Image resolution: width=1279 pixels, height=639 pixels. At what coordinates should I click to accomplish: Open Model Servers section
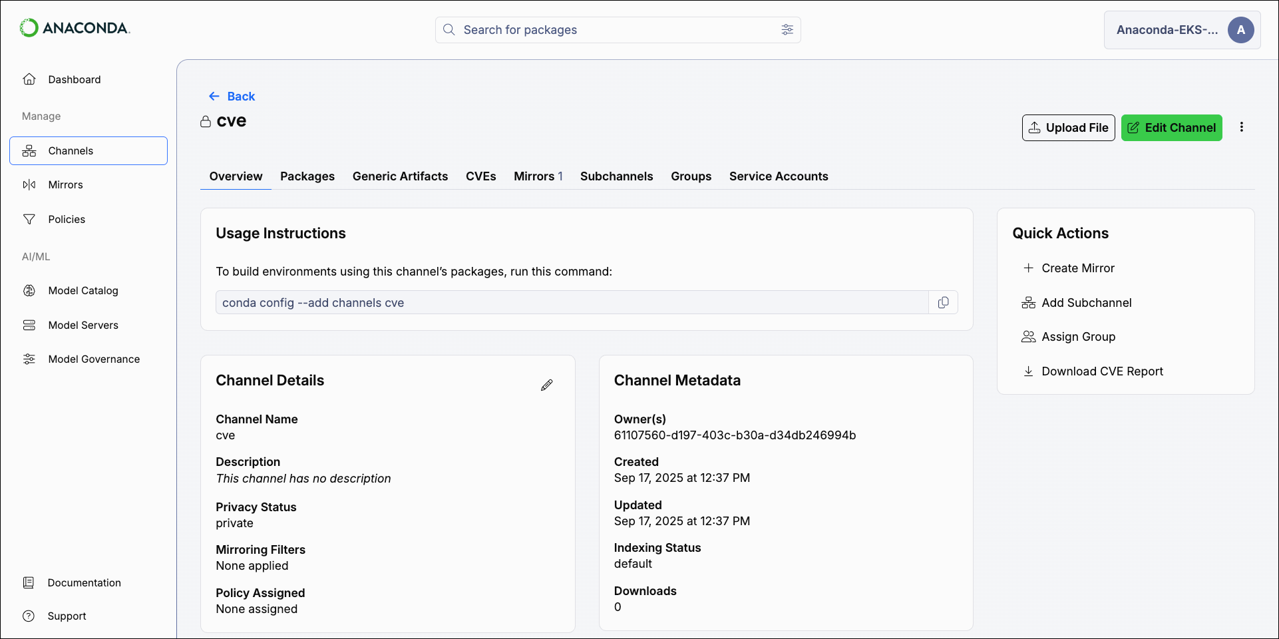click(x=83, y=325)
